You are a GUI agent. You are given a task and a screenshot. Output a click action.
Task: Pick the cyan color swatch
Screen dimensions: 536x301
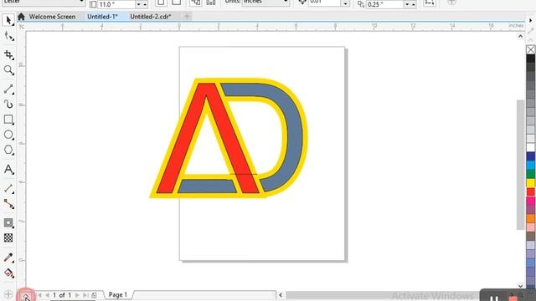tap(530, 166)
